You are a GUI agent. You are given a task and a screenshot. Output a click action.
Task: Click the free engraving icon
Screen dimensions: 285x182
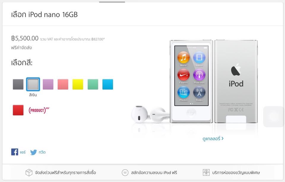click(125, 173)
